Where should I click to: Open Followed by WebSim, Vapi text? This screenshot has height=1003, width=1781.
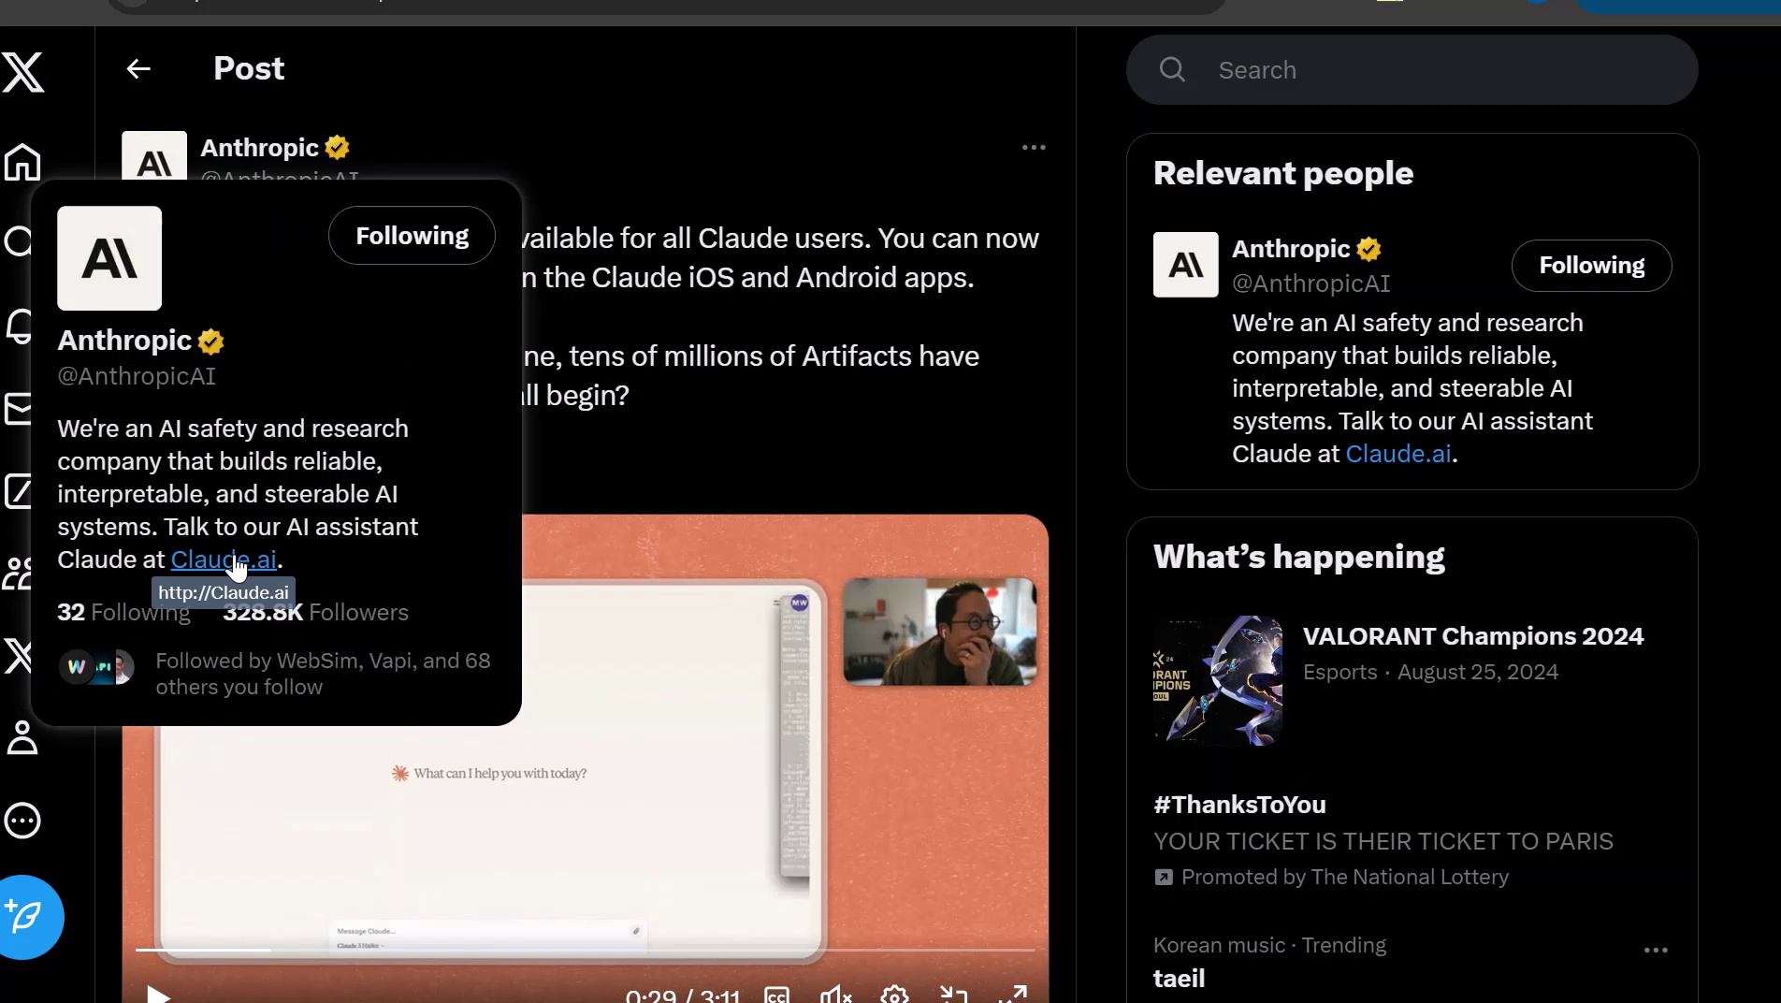pyautogui.click(x=323, y=674)
